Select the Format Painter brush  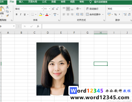click(x=7, y=16)
